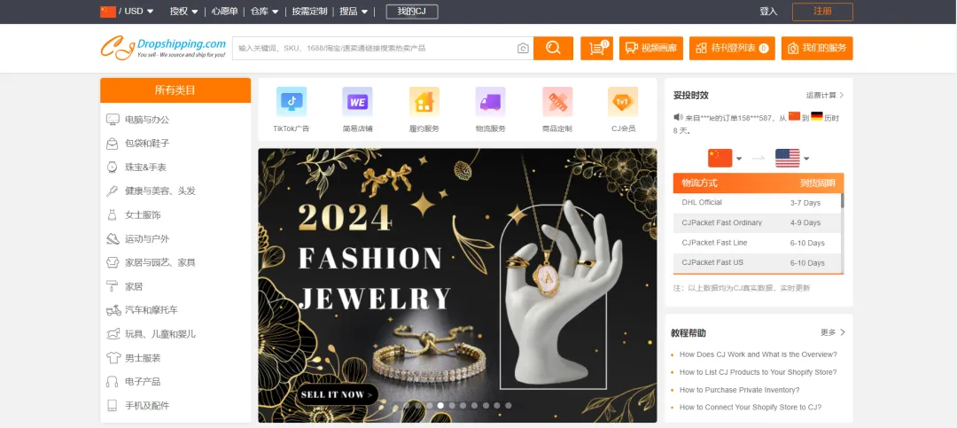Expand the 搜品 dropdown
957x428 pixels.
pyautogui.click(x=354, y=11)
